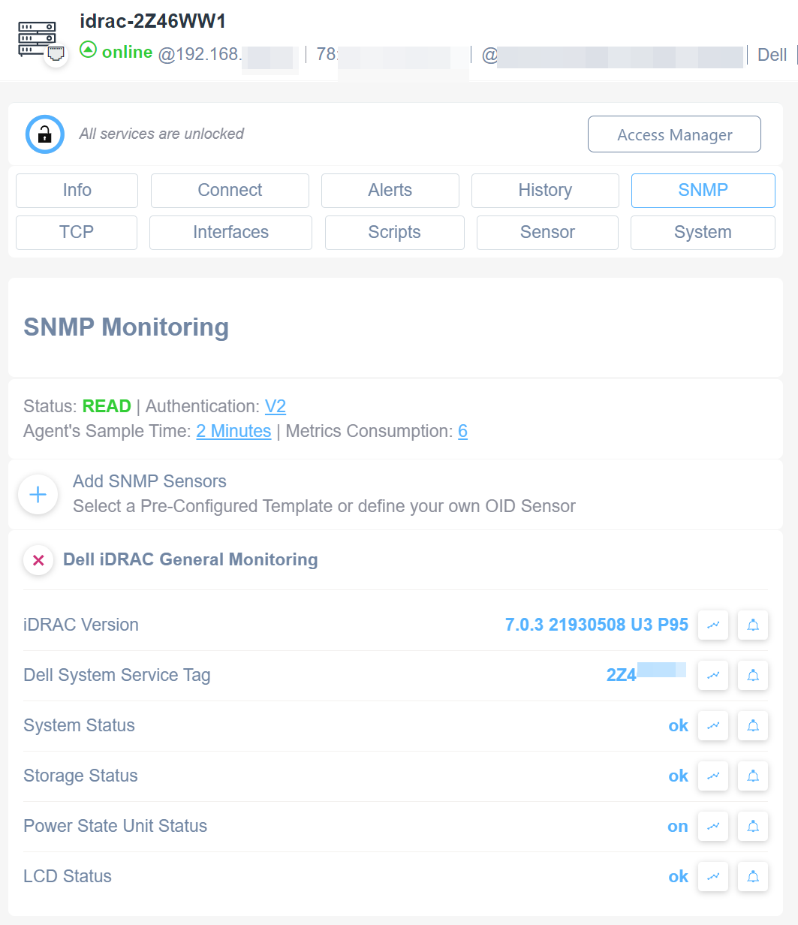Open the History tab
Screen dimensions: 798x925
(x=545, y=191)
